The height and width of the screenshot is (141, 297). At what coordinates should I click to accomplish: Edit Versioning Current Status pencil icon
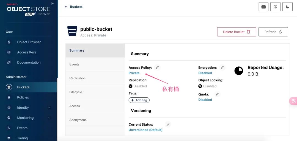pos(168,124)
